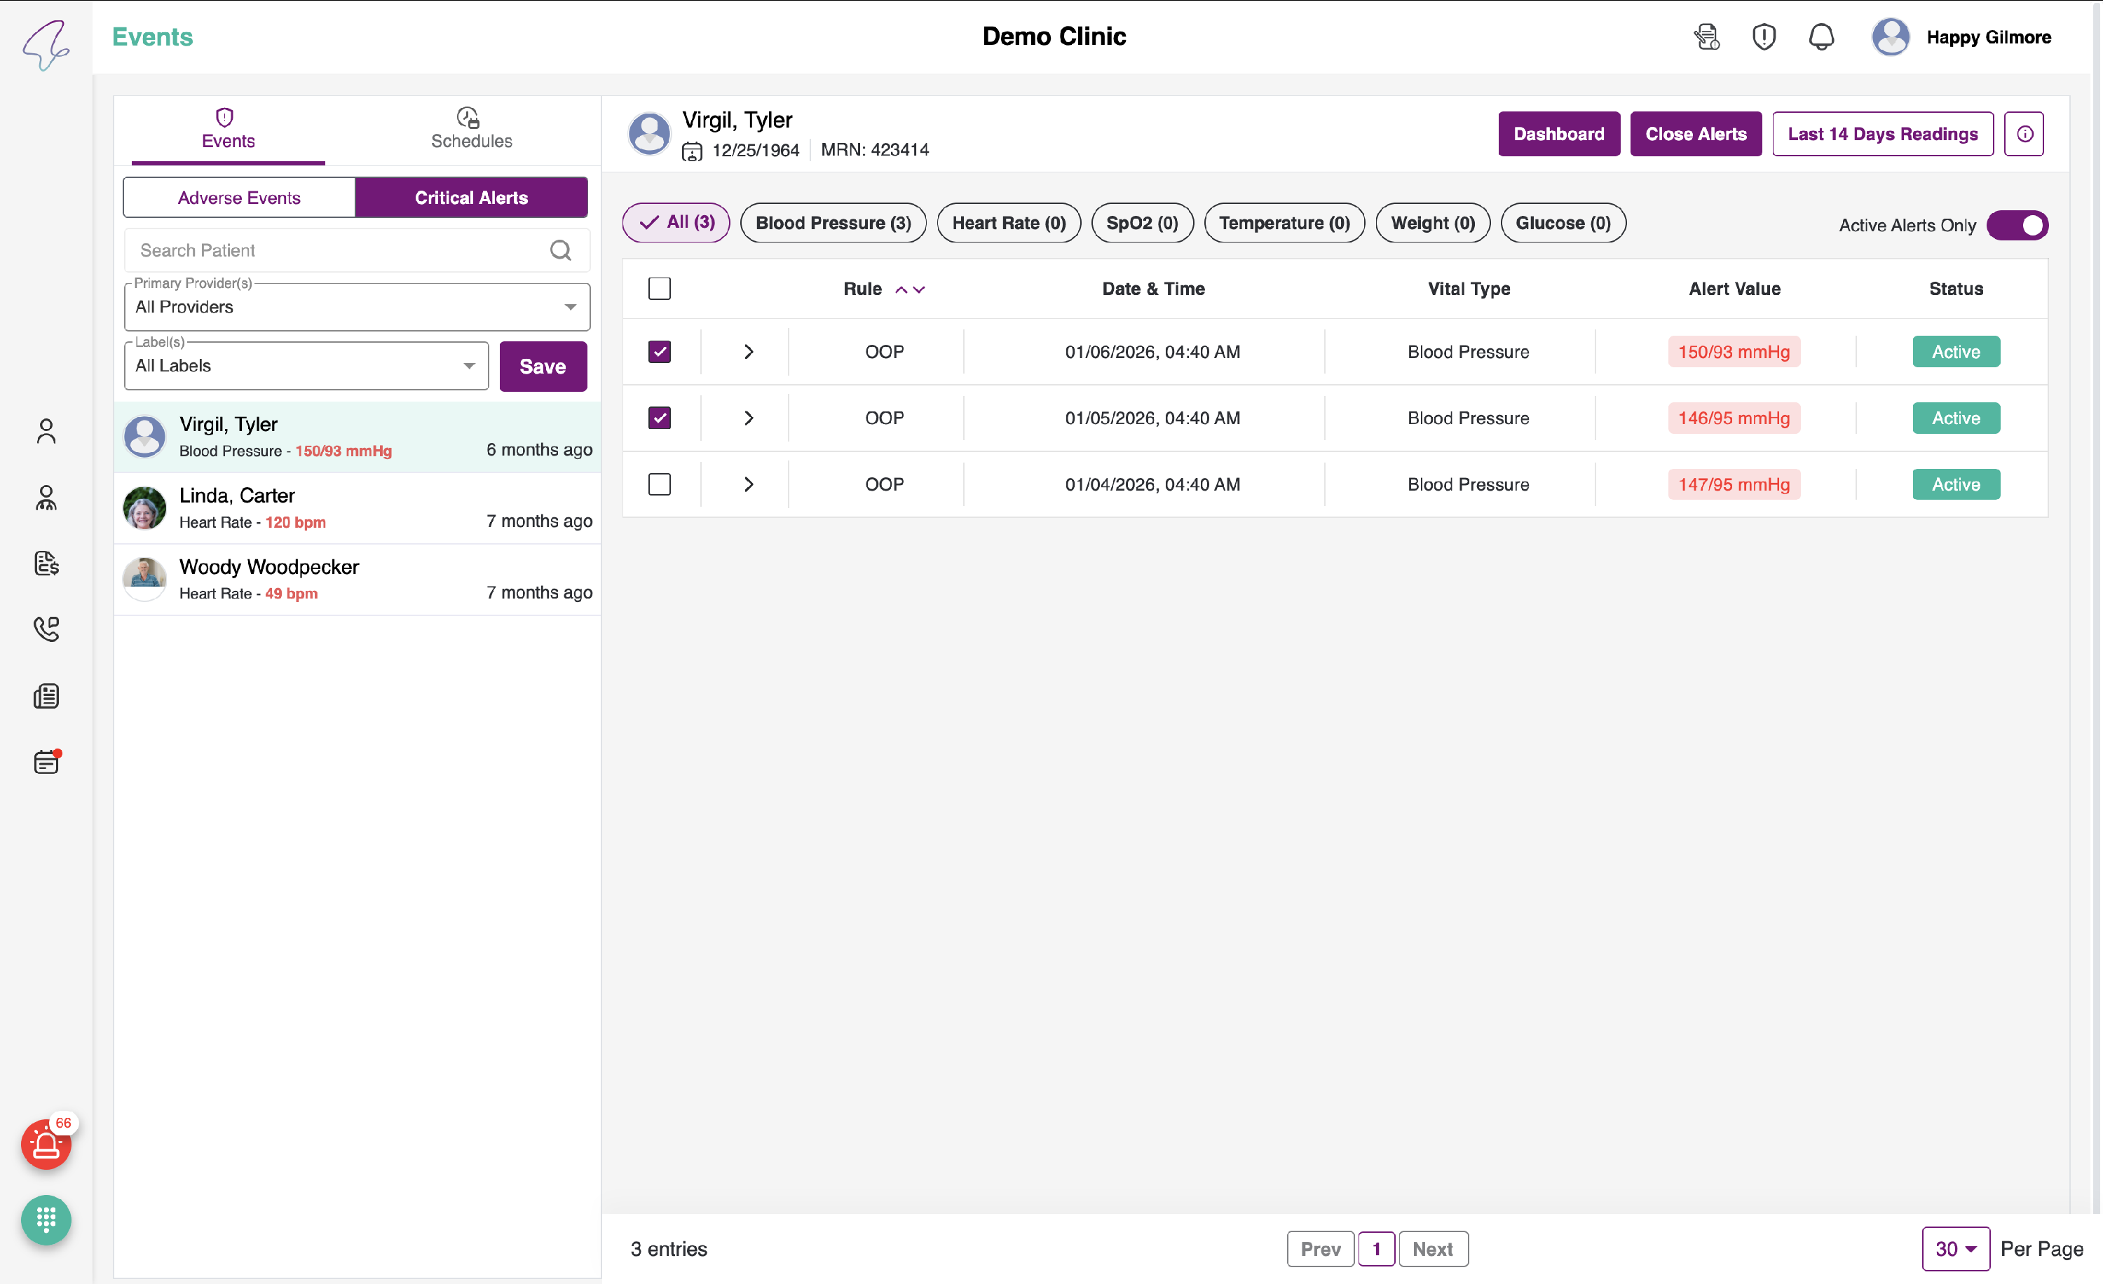The height and width of the screenshot is (1284, 2103).
Task: Open the red alarm badge showing 66
Action: click(x=46, y=1144)
